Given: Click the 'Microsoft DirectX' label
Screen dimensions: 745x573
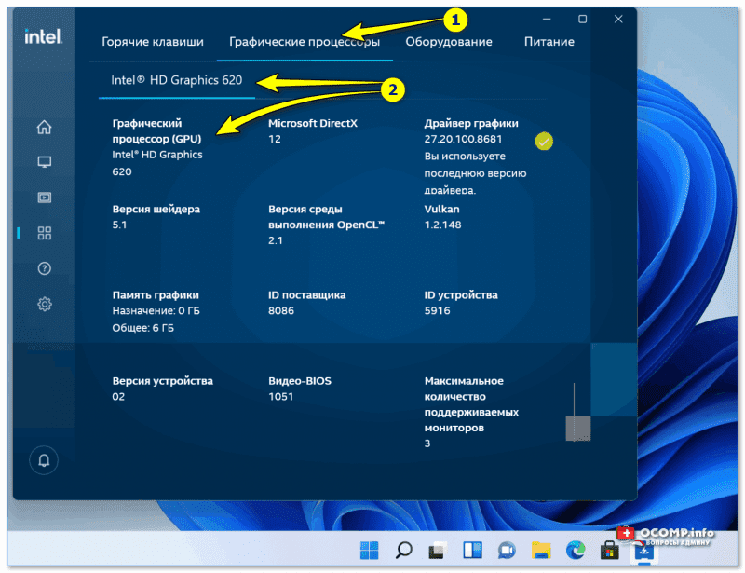Looking at the screenshot, I should (x=313, y=123).
